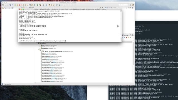Click the Quick Access search field
Screen dimensions: 178x100
click(123, 5)
